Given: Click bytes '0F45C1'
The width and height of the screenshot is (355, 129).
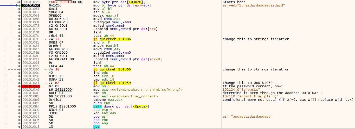Looking at the screenshot, I should tap(54, 100).
